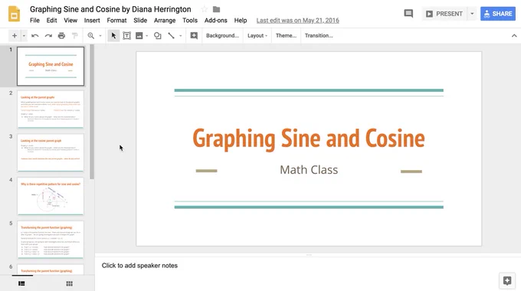
Task: Open the Arrange menu
Action: [x=165, y=20]
